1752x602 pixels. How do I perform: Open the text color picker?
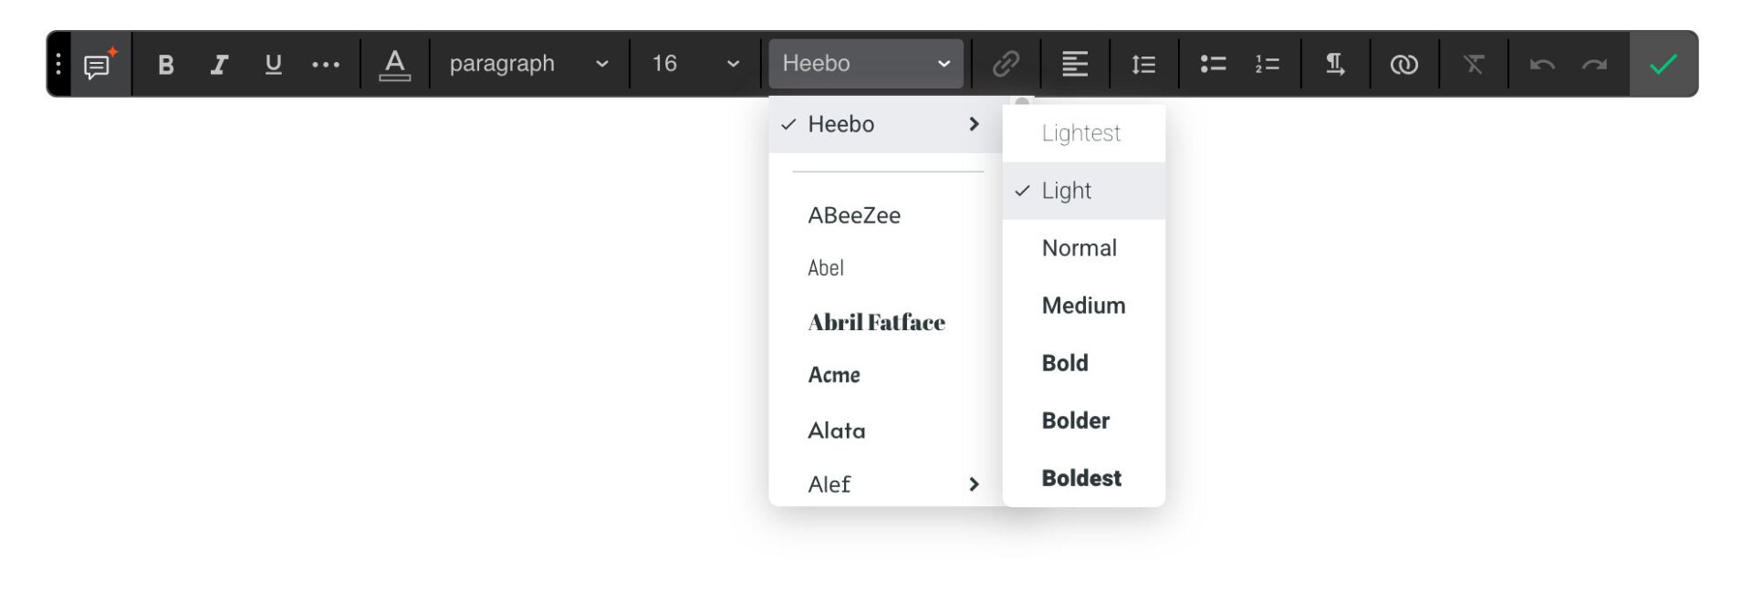point(394,65)
